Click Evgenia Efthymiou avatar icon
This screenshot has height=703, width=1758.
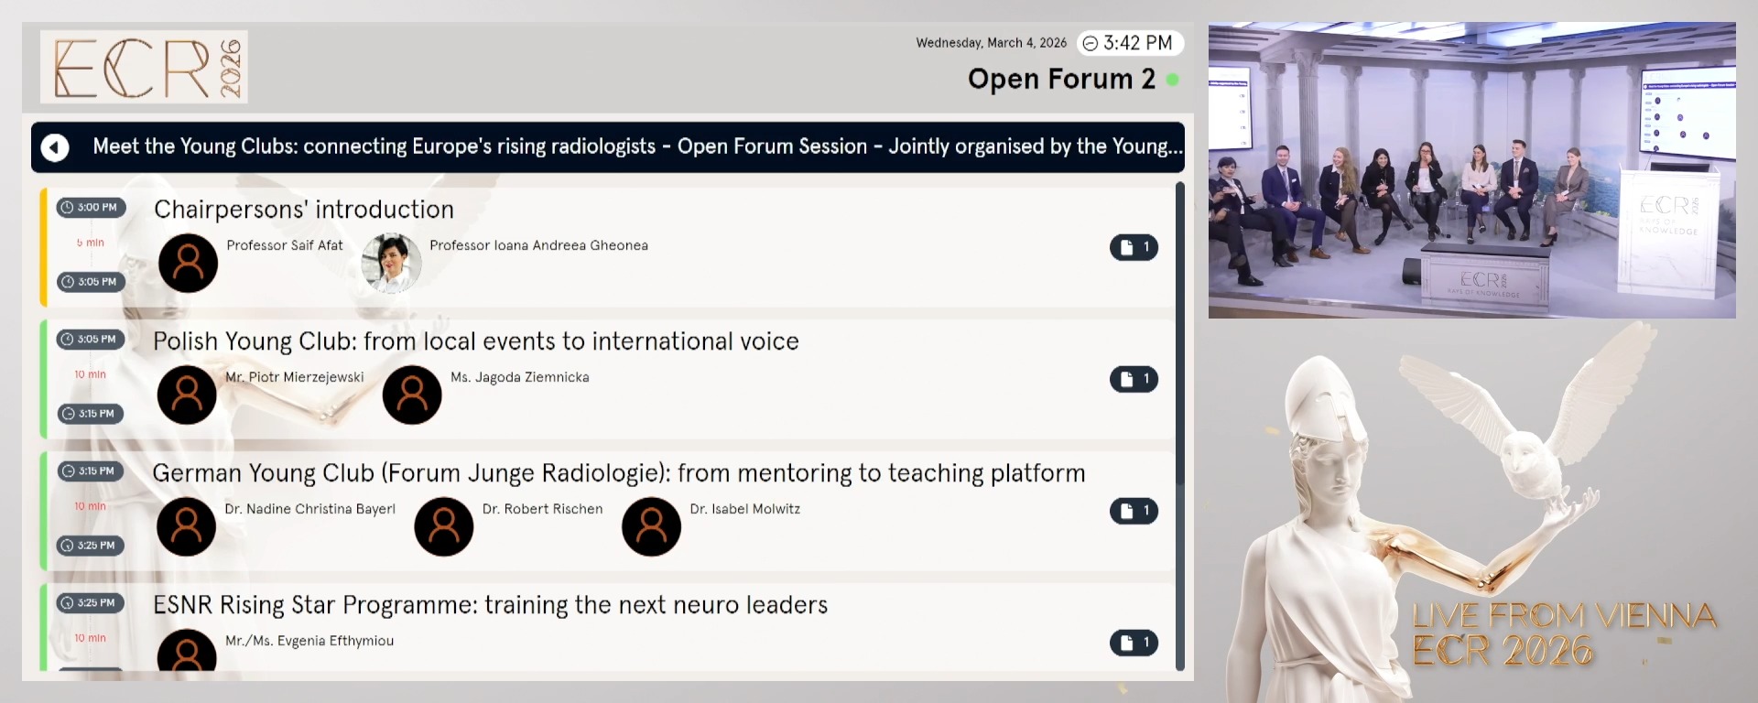pos(187,652)
